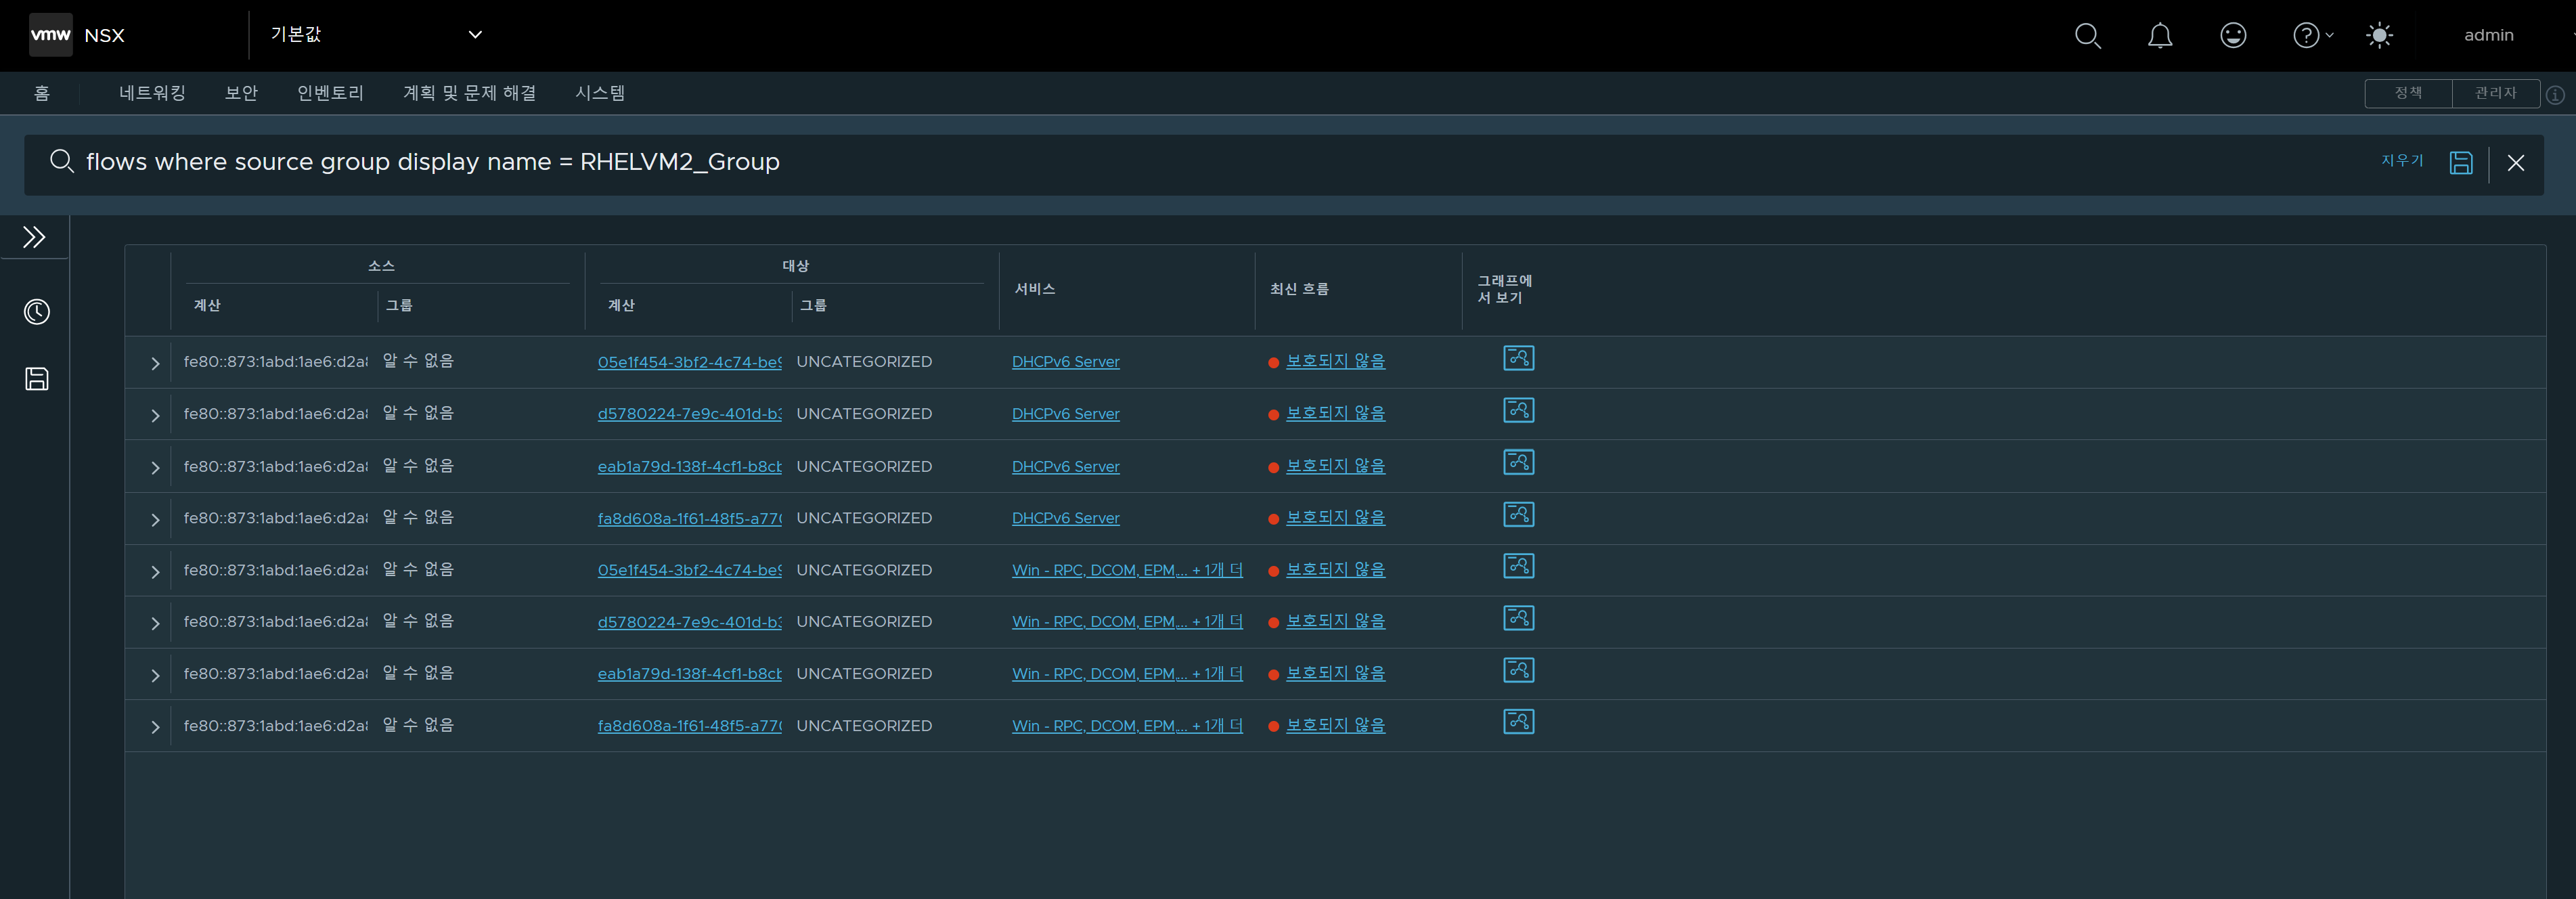2576x899 pixels.
Task: Open target link d5780224 in DHCPv6 row
Action: (689, 414)
